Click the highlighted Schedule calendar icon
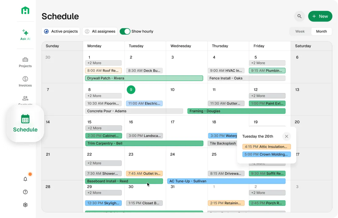The width and height of the screenshot is (338, 218). 25,119
